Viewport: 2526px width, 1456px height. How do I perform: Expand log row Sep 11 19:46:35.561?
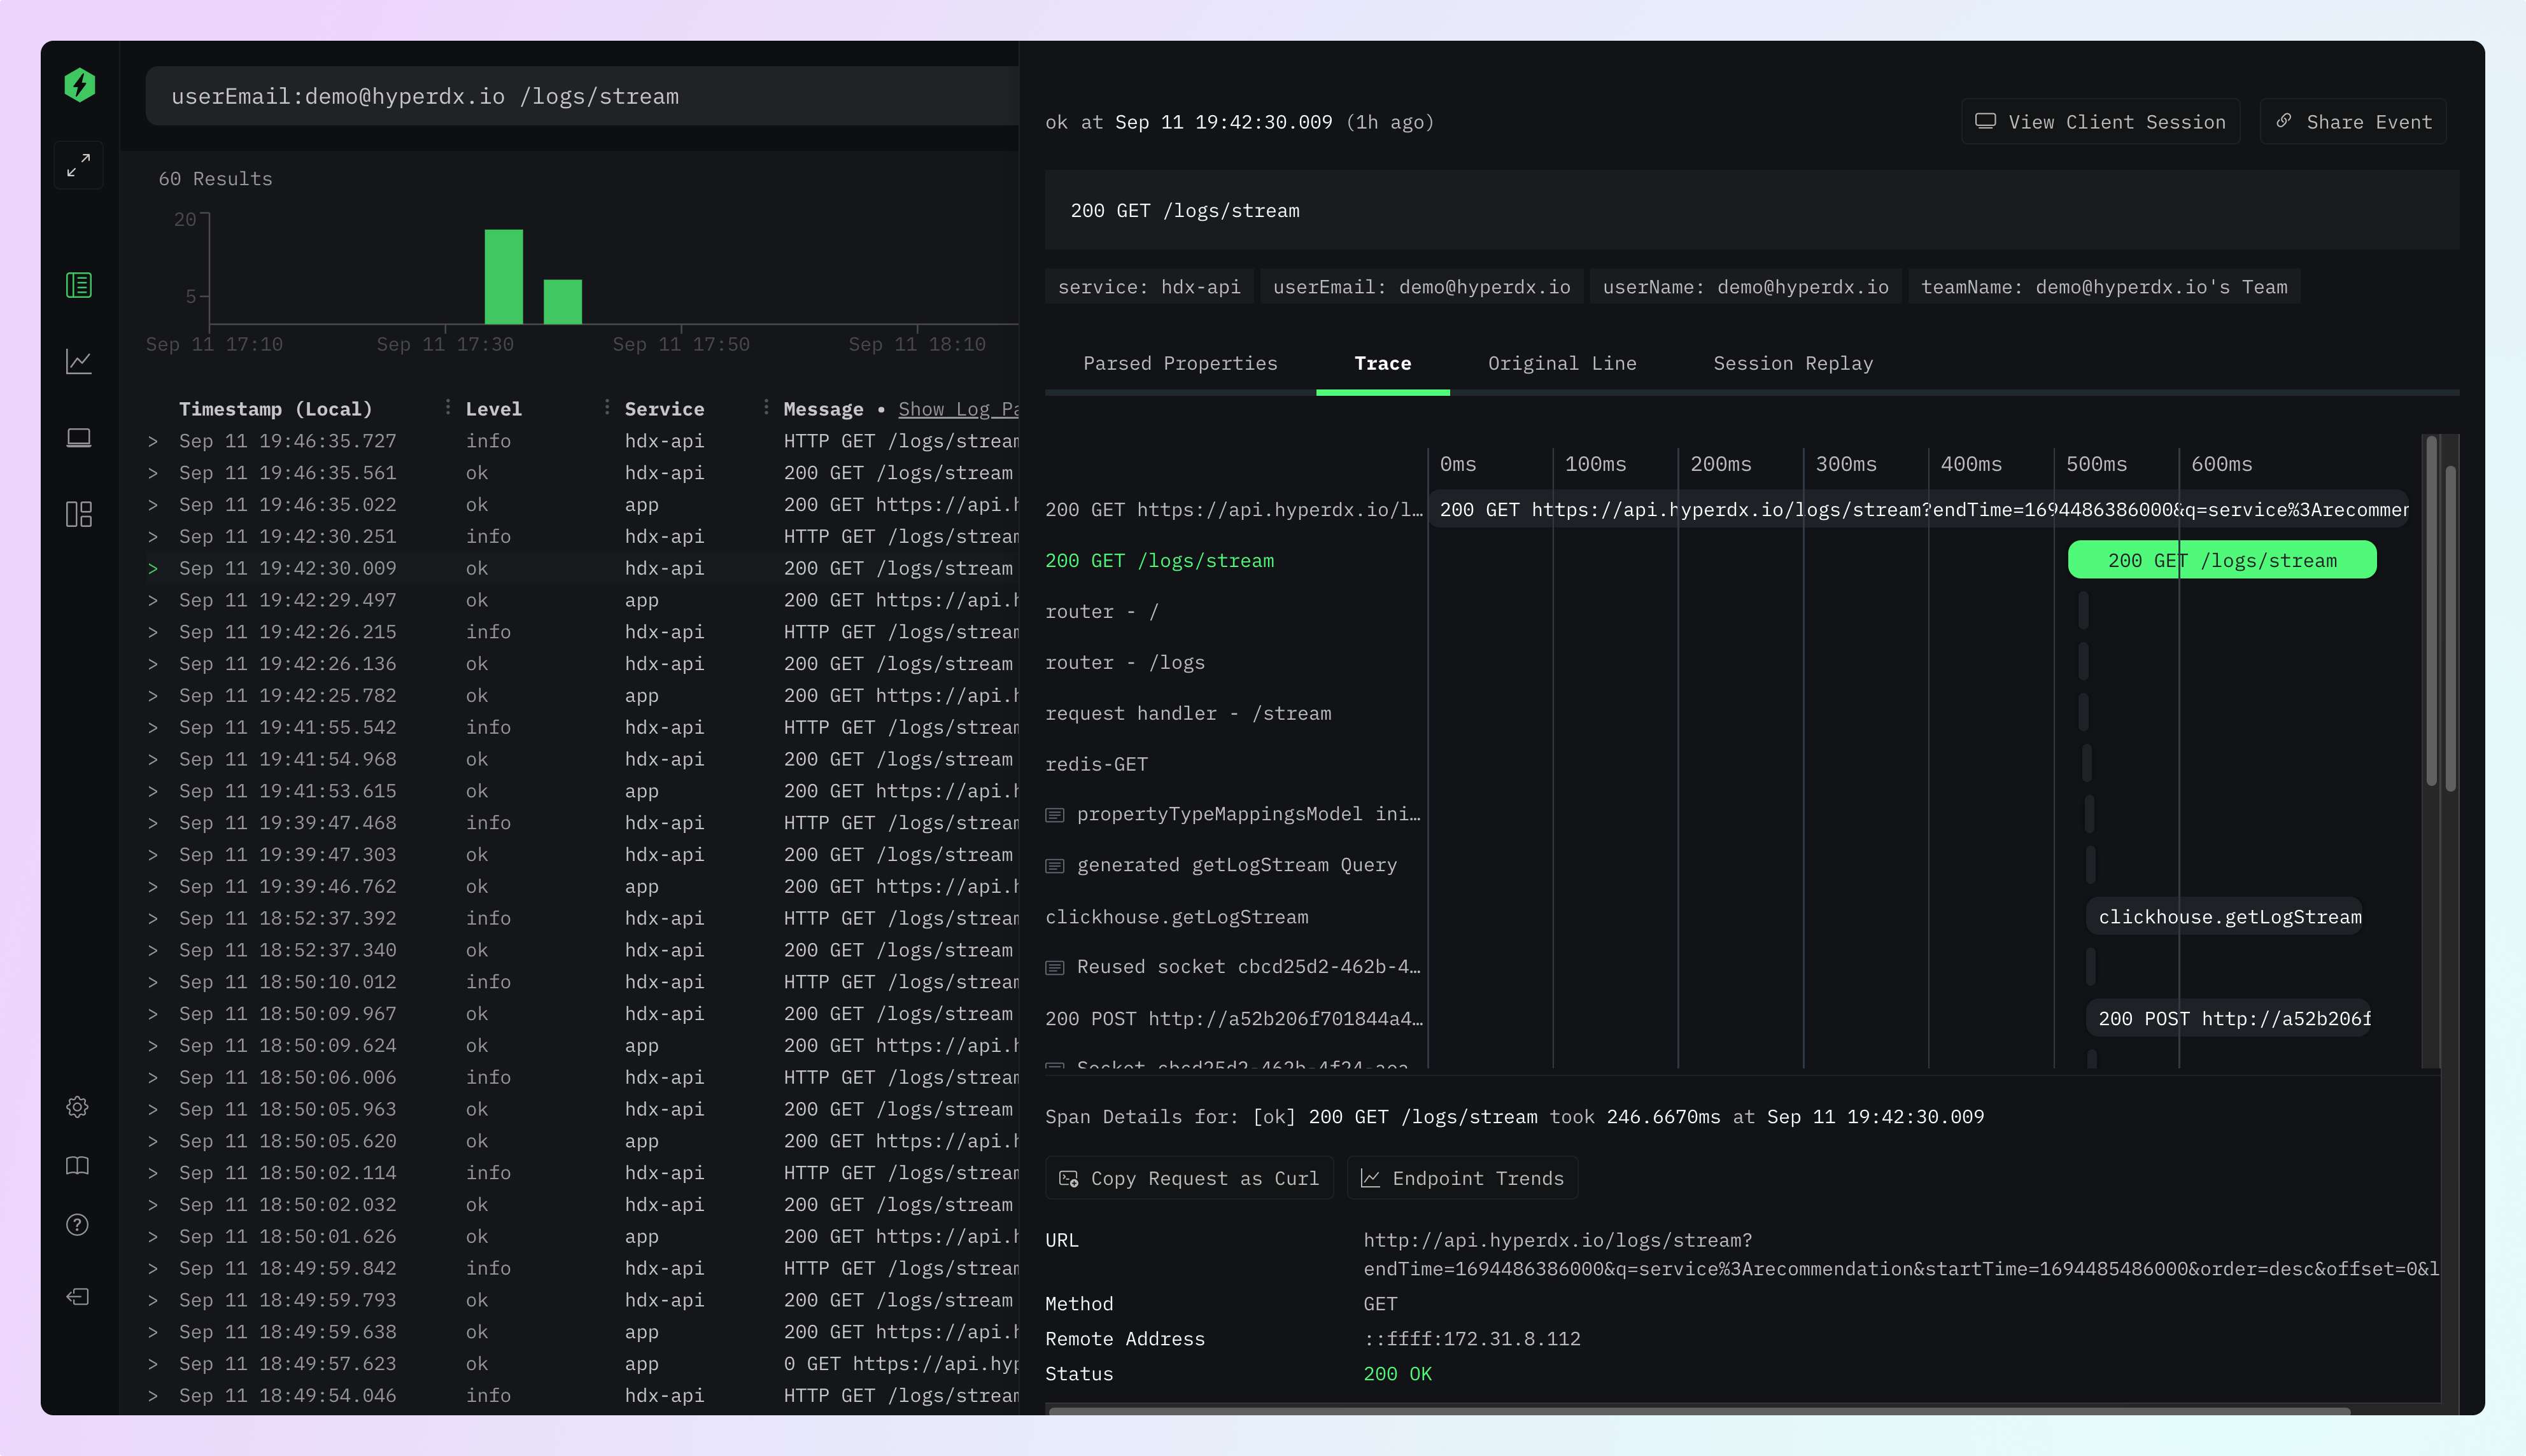153,473
